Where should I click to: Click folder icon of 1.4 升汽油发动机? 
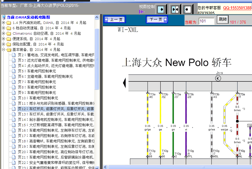click(8, 23)
